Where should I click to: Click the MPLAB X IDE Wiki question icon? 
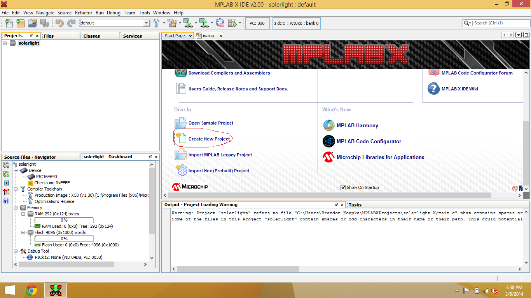click(433, 88)
